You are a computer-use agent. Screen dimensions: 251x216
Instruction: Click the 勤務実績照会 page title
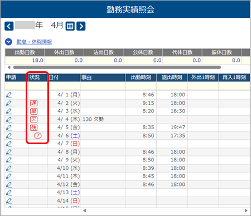pos(131,9)
